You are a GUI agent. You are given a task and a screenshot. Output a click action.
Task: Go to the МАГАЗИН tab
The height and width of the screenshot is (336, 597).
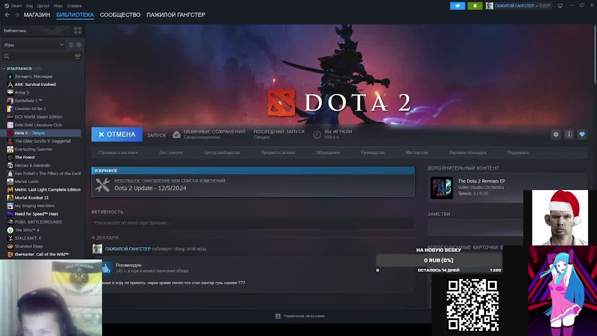[x=37, y=14]
